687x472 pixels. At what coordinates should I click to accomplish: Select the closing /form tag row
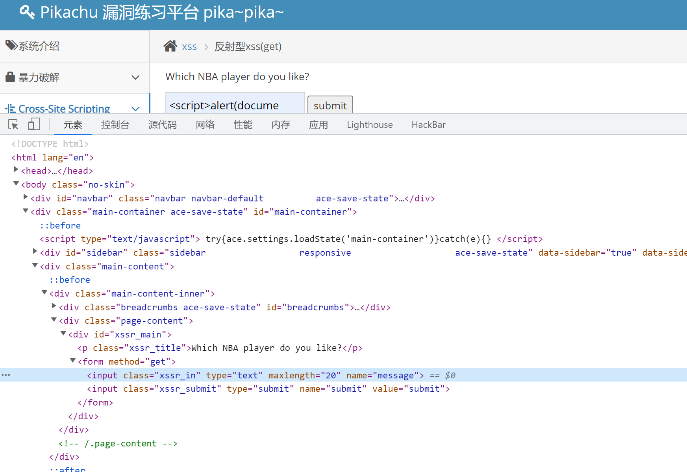click(x=343, y=402)
